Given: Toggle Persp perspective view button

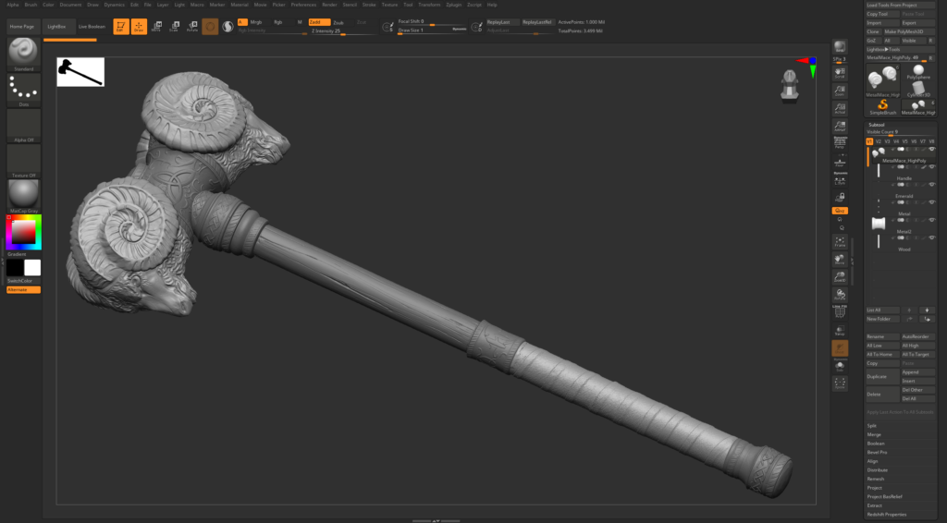Looking at the screenshot, I should click(x=840, y=142).
